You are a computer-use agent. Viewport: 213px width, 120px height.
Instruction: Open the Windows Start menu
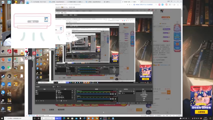click(2, 118)
